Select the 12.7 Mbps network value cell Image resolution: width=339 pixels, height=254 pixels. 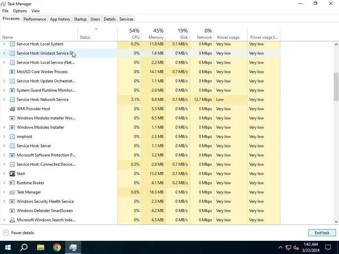[203, 100]
